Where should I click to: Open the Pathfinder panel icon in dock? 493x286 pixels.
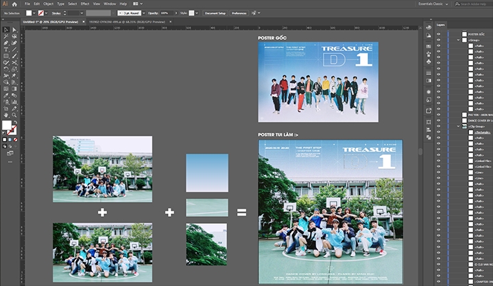click(429, 138)
